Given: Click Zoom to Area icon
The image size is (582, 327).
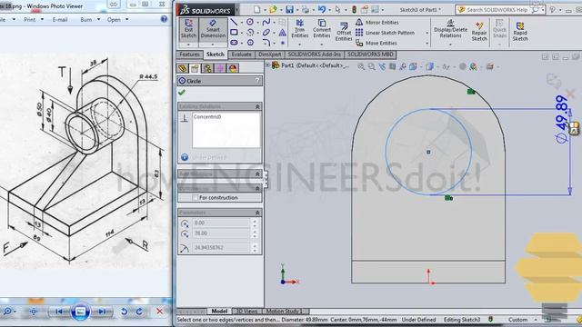Looking at the screenshot, I should pyautogui.click(x=372, y=66).
